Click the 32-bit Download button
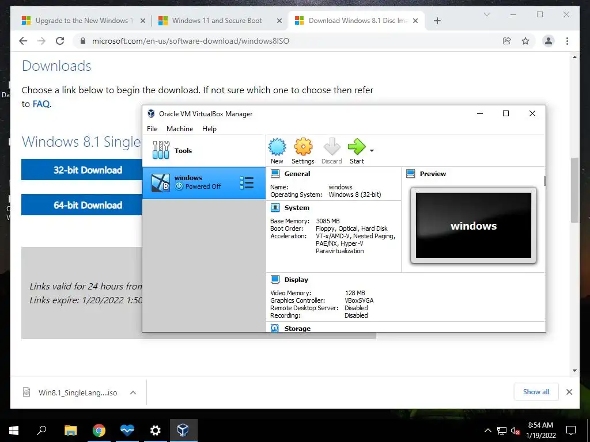Image resolution: width=590 pixels, height=442 pixels. pos(82,170)
